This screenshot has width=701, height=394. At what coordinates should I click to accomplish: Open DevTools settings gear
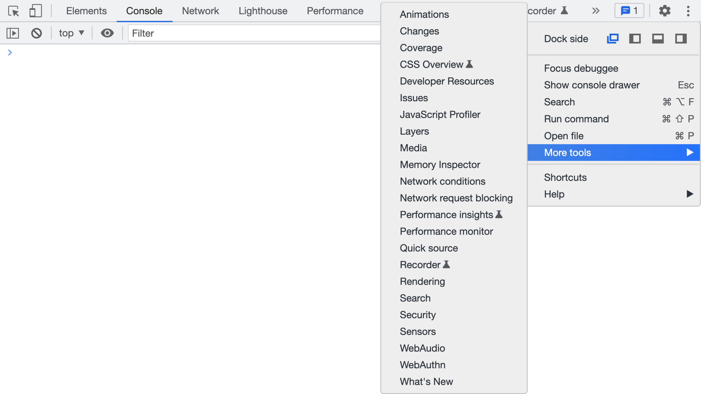coord(664,11)
